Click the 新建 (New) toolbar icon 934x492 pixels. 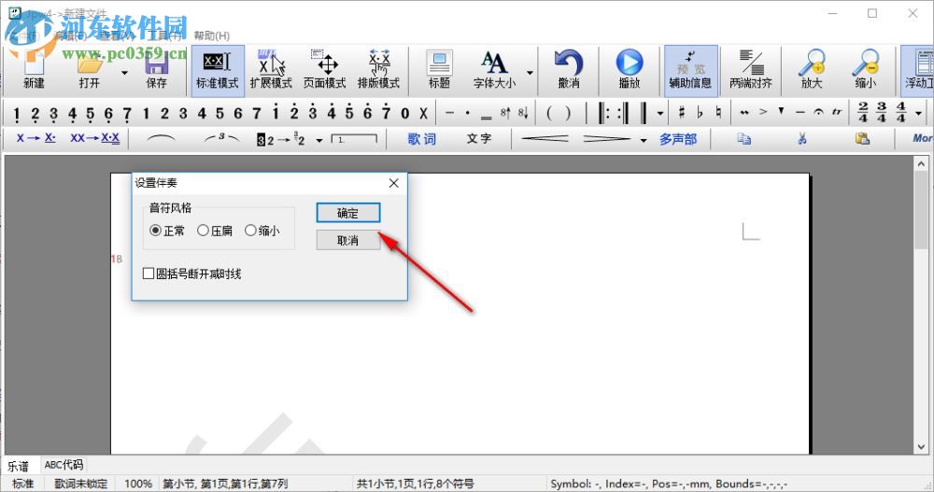(34, 70)
